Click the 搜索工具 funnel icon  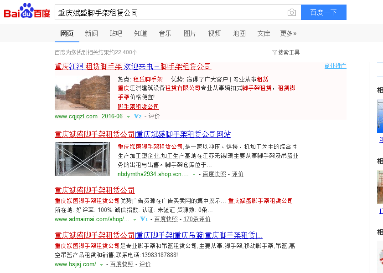(x=274, y=52)
